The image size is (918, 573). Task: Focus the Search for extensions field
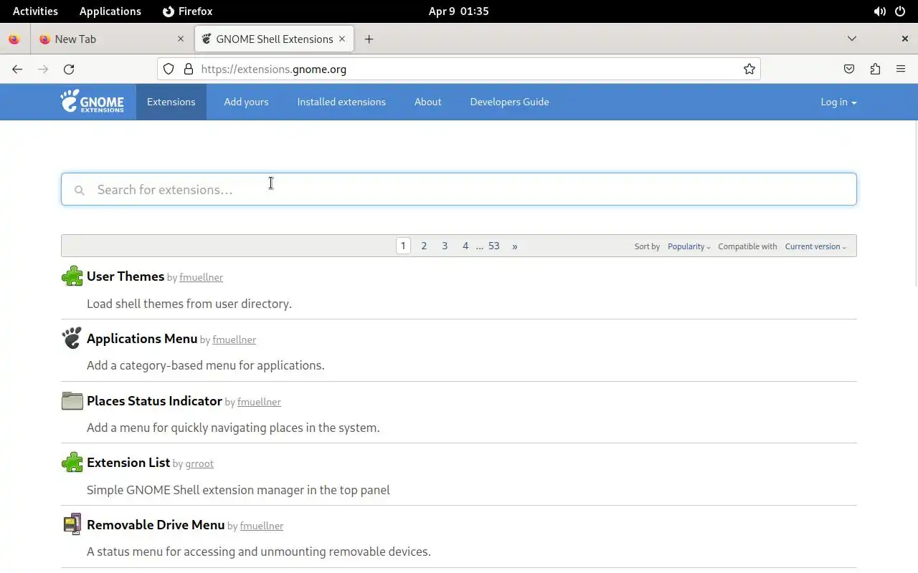[459, 189]
